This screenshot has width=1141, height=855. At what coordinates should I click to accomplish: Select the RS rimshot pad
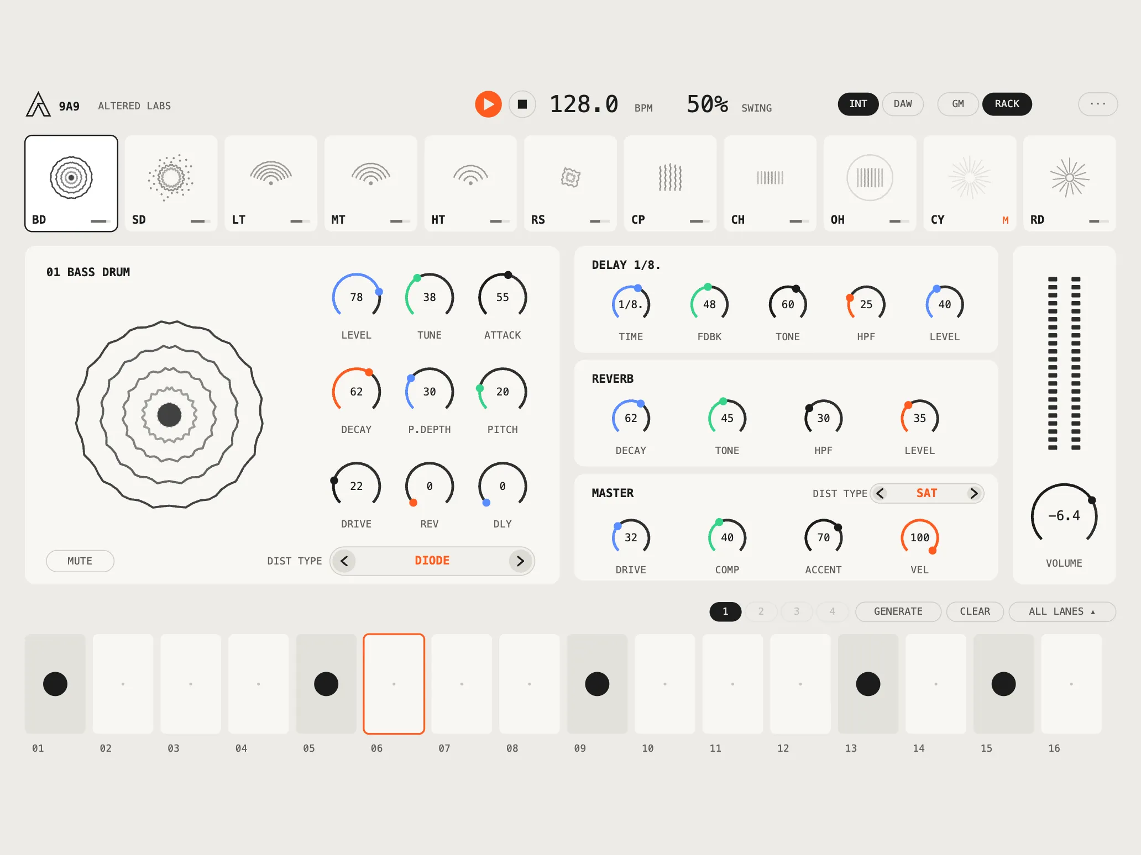[x=570, y=183]
